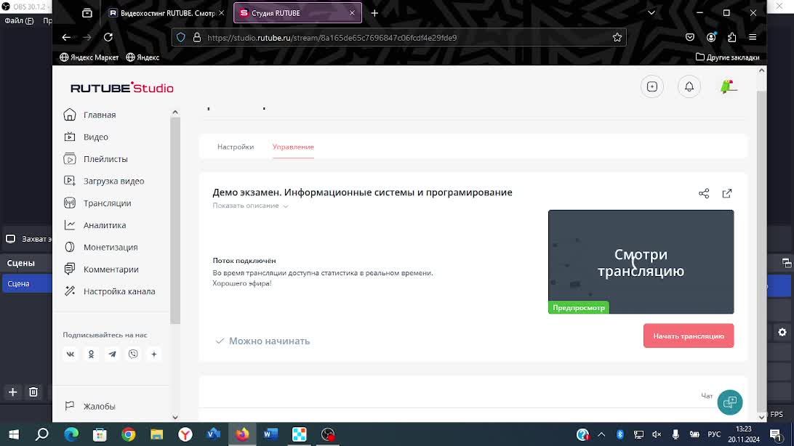The image size is (794, 446).
Task: Click the stream preview thumbnail
Action: click(641, 262)
